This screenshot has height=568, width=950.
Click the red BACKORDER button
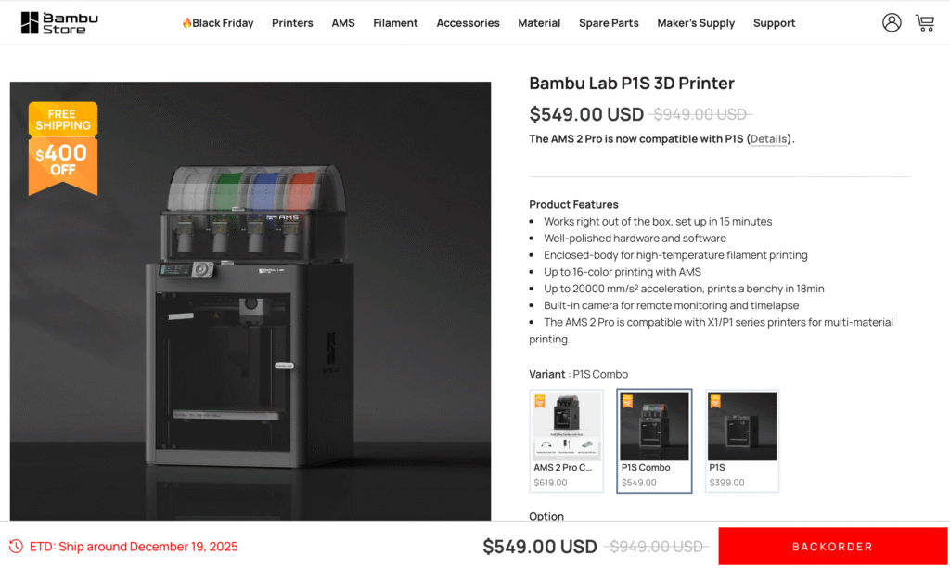tap(832, 546)
